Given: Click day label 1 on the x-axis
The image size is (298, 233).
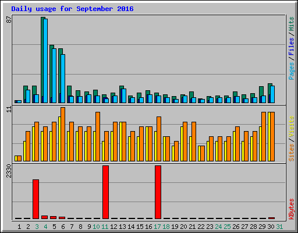Looking at the screenshot, I should click(19, 227).
